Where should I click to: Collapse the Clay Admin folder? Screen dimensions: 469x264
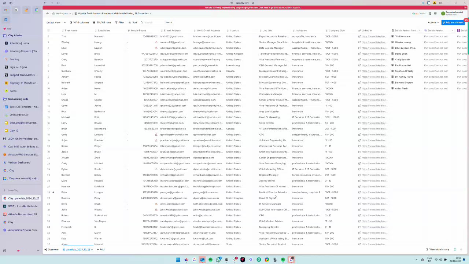12,35
